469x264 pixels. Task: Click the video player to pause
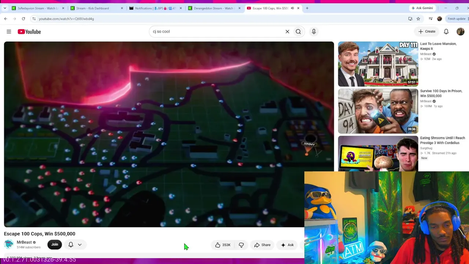[169, 134]
